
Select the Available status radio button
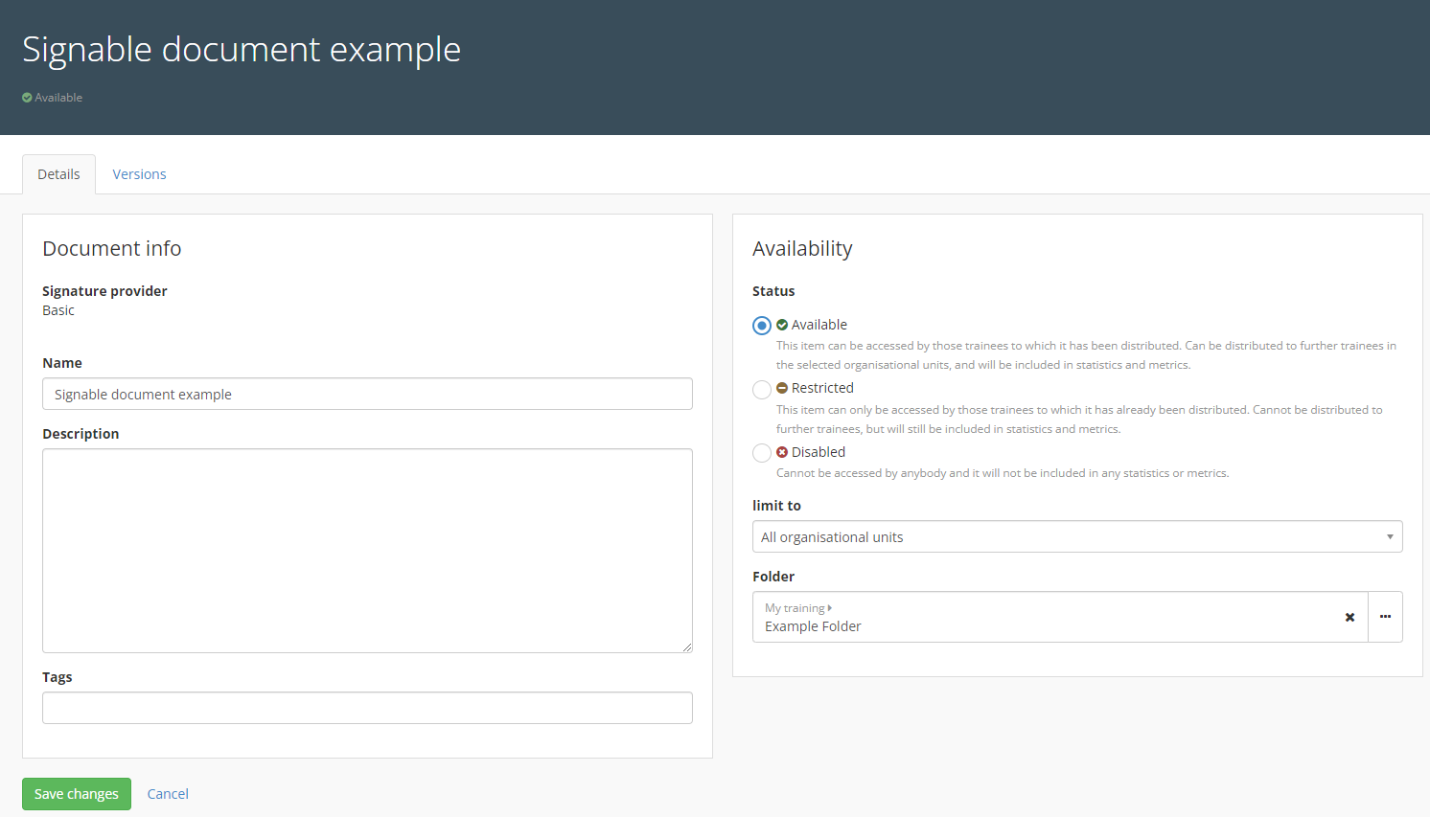point(762,326)
